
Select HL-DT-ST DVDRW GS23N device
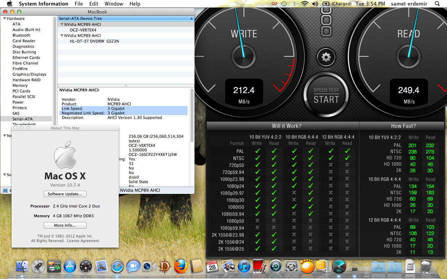point(94,41)
